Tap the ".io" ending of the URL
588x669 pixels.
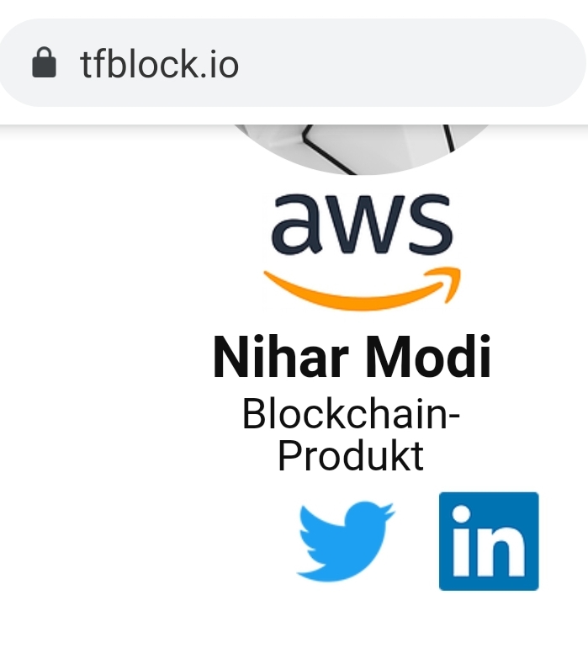222,64
